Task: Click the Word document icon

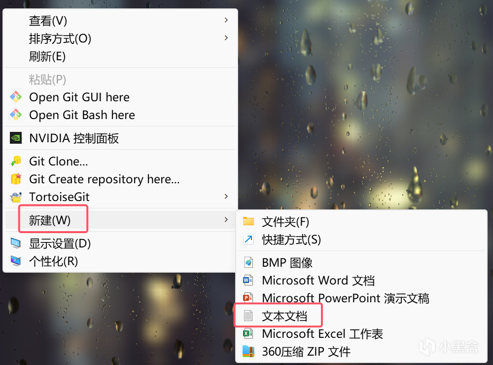Action: coord(248,280)
